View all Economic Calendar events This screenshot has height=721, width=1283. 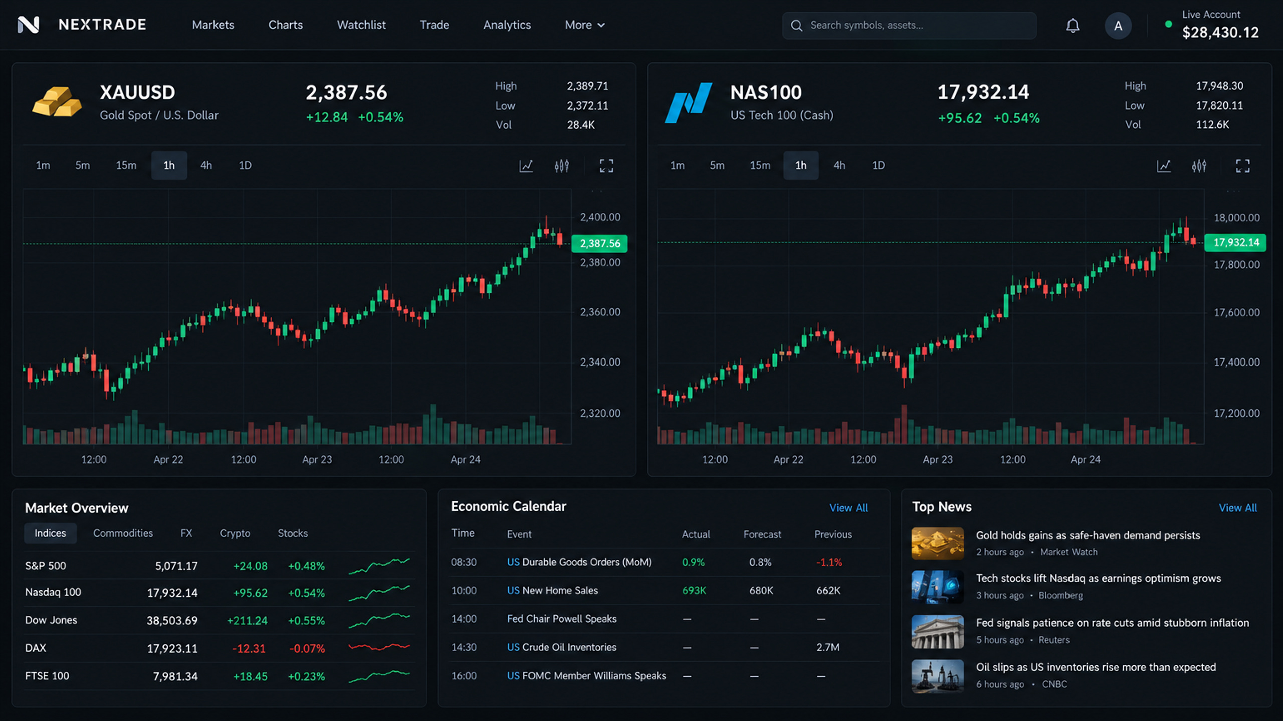pyautogui.click(x=848, y=508)
